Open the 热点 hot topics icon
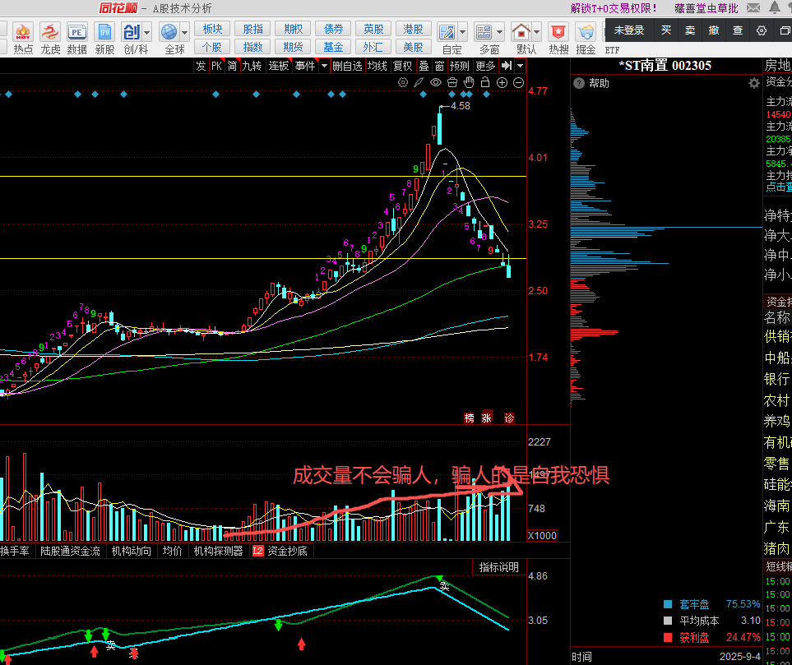Viewport: 792px width, 665px height. (x=23, y=32)
